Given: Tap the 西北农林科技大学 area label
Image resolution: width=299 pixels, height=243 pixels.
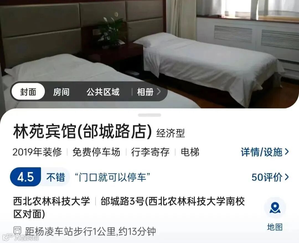Looking at the screenshot, I should pos(51,201).
